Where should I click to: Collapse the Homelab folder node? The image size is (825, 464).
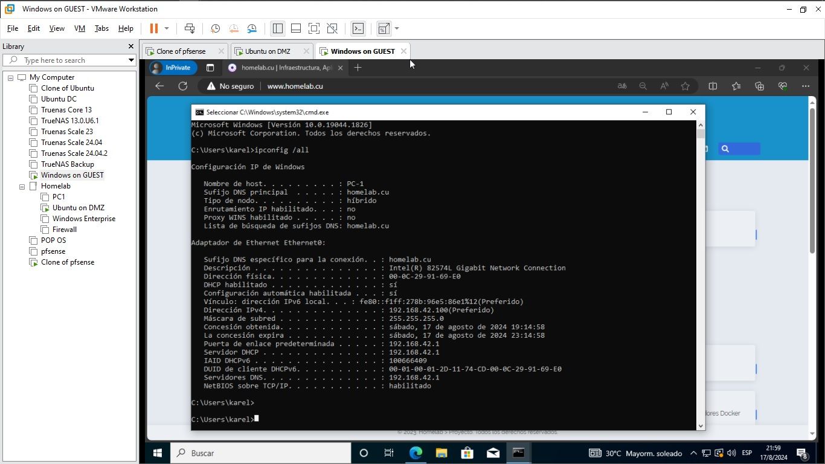[x=22, y=186]
